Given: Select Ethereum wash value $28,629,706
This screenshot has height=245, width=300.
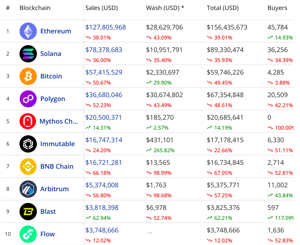Looking at the screenshot, I should point(164,27).
